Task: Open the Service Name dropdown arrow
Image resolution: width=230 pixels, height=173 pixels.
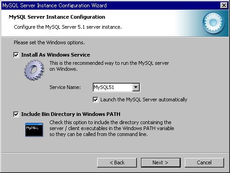Action: point(136,87)
